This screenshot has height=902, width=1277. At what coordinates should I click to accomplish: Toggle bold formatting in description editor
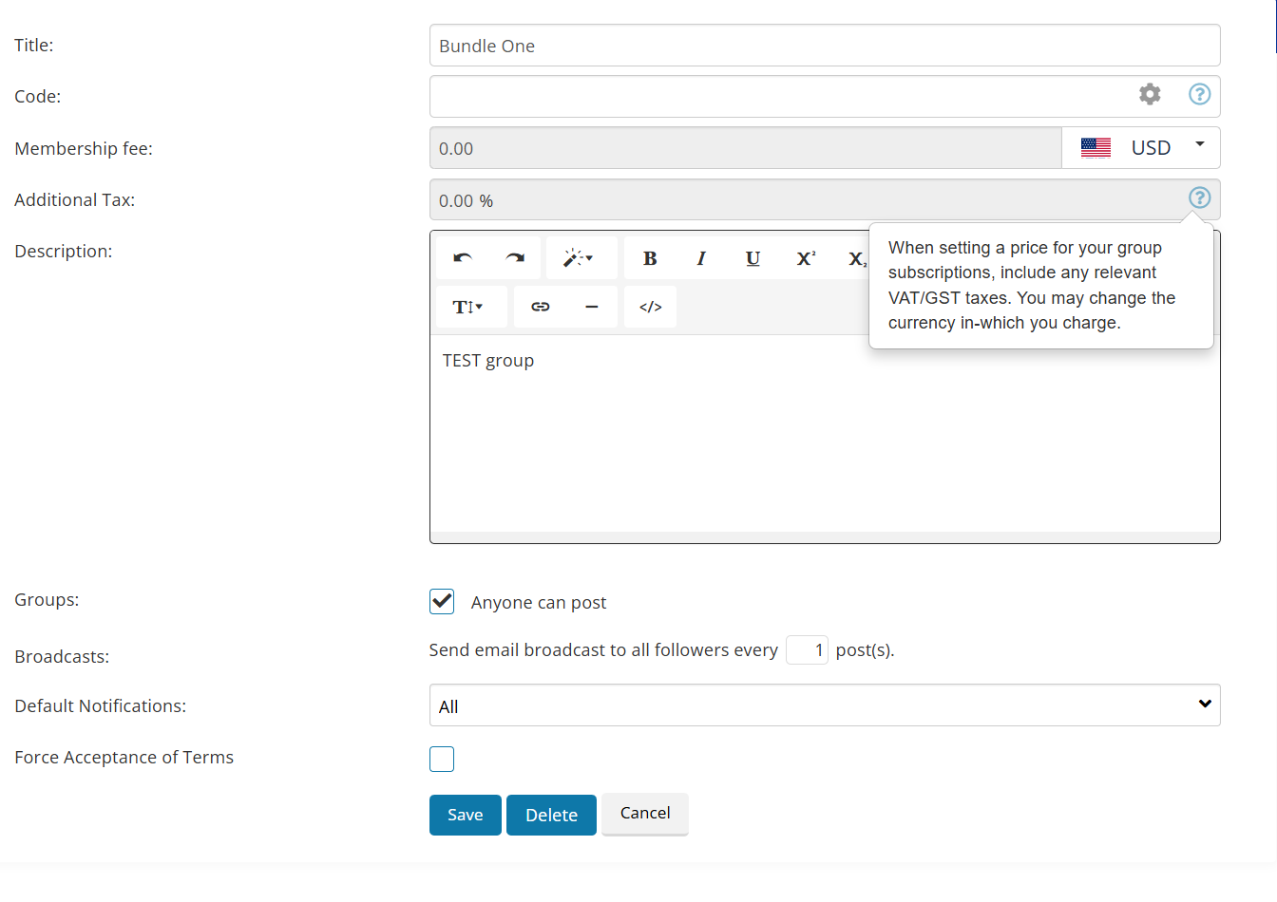click(x=650, y=258)
